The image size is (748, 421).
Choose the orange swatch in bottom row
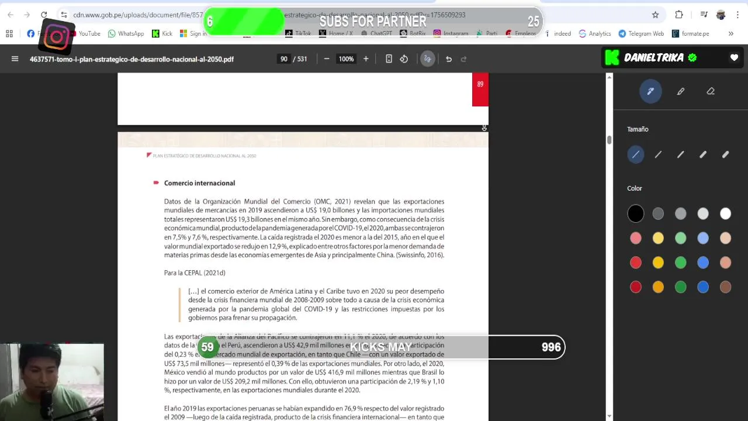[x=658, y=287]
